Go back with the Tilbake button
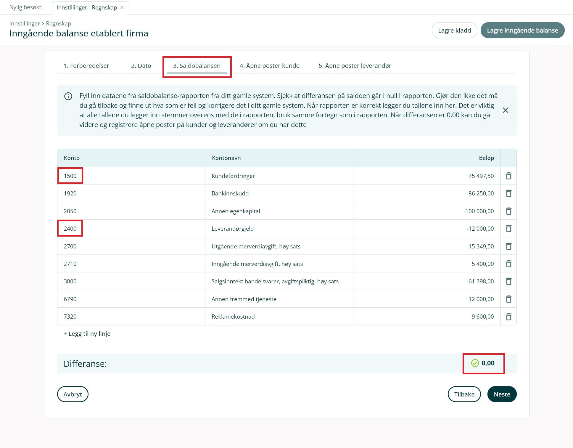 pyautogui.click(x=464, y=394)
